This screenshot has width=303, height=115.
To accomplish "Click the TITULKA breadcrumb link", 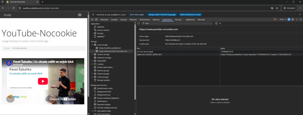I will point(7,48).
